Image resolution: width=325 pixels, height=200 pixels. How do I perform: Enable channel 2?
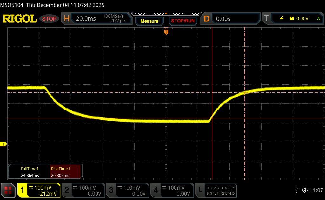(83, 190)
